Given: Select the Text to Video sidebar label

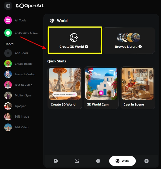Looking at the screenshot, I should coord(24,85).
